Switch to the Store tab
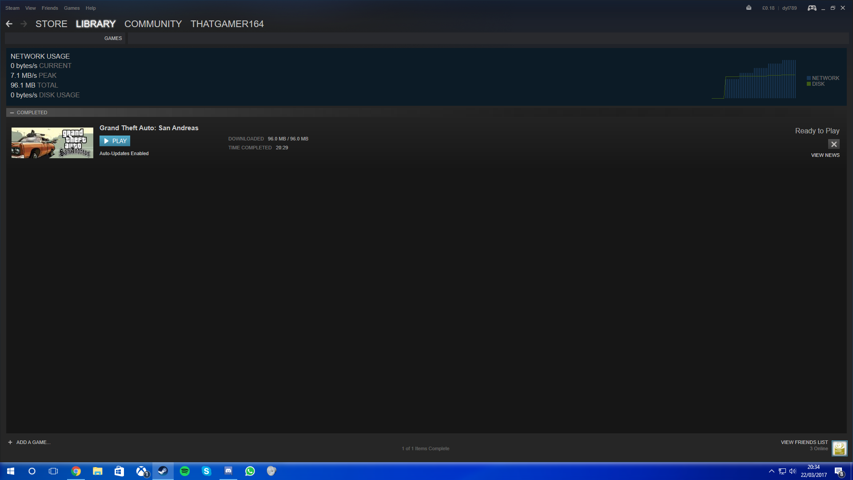The image size is (853, 480). 52,24
